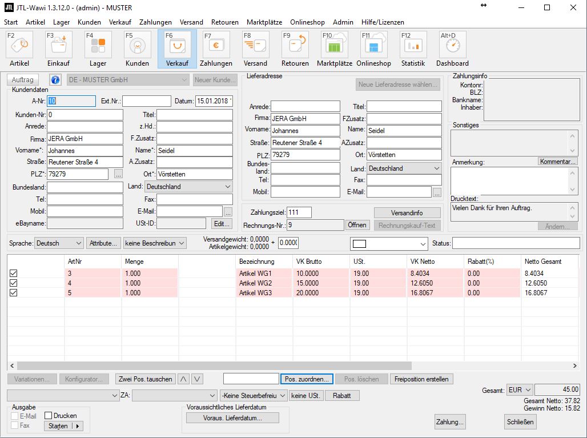Open the Onlineshop (F11) toolbar icon
The width and height of the screenshot is (587, 438).
pos(373,49)
